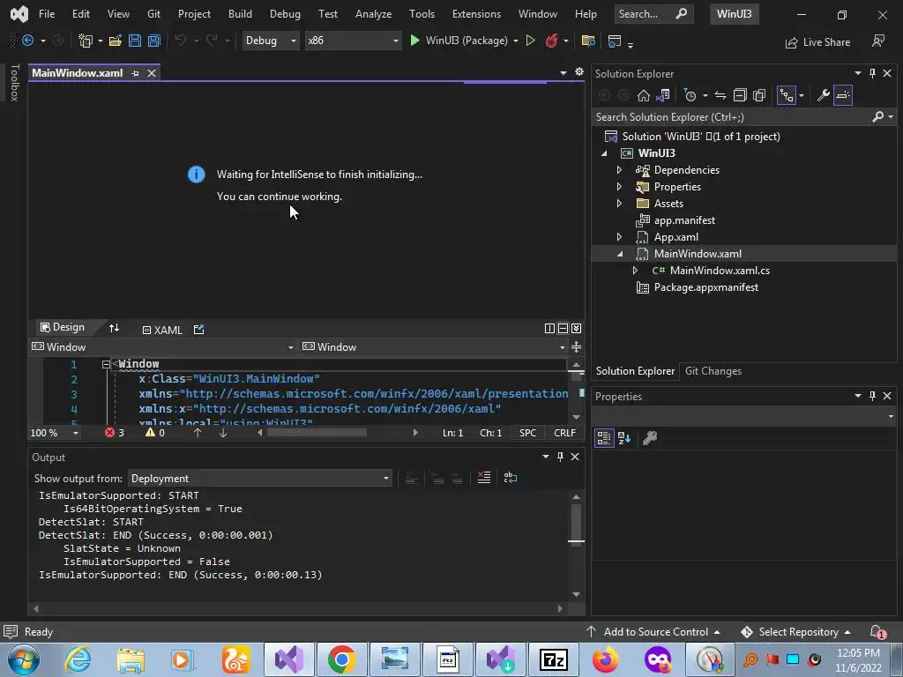Collapse All in Solution Explorer
The image size is (903, 677).
point(740,95)
